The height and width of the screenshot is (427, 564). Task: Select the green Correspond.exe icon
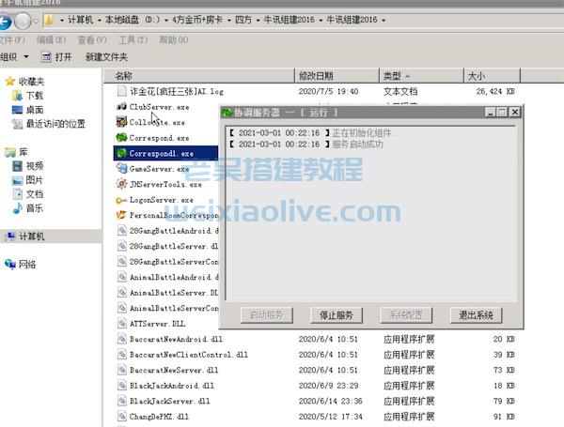[121, 137]
